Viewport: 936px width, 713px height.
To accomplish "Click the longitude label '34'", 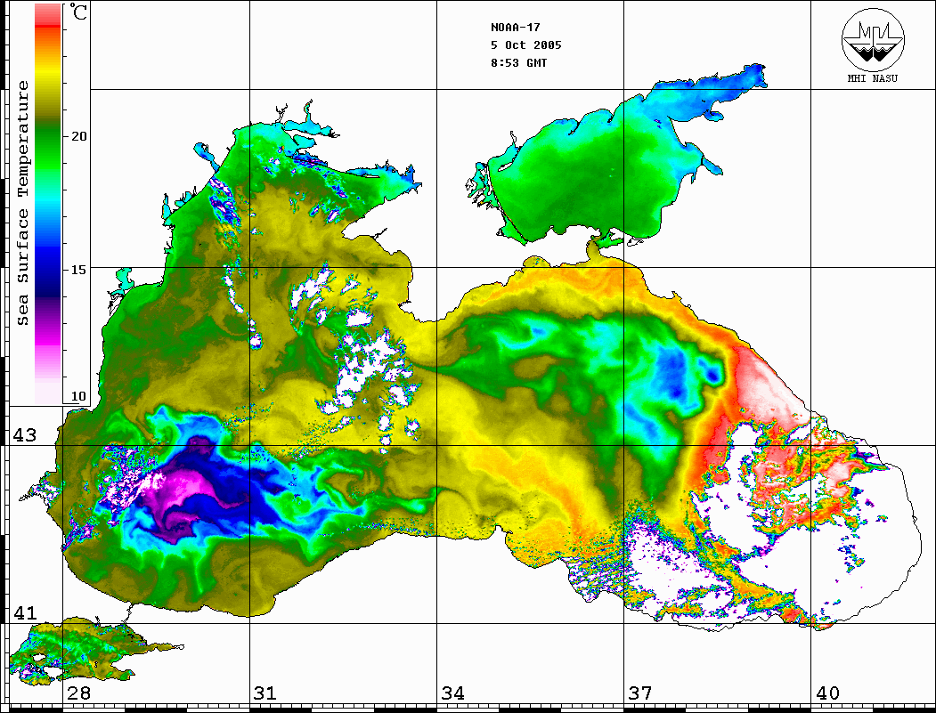I will click(452, 693).
